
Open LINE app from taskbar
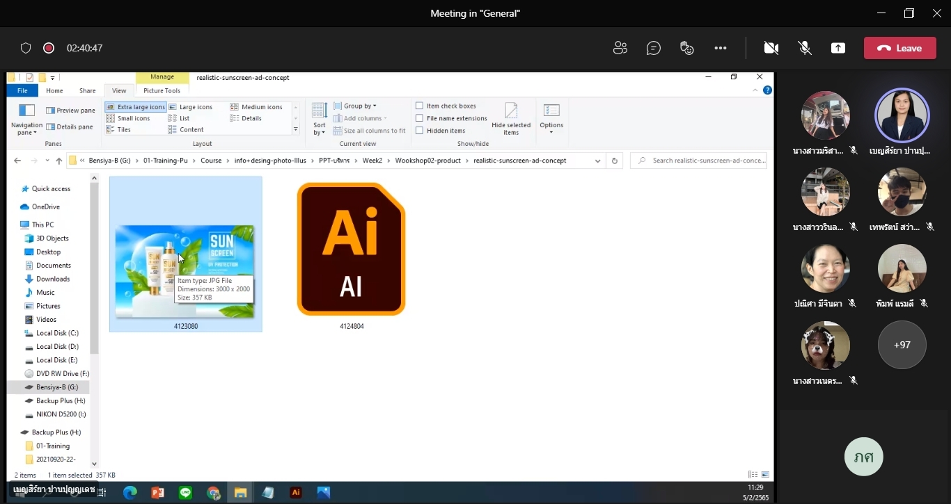tap(185, 492)
